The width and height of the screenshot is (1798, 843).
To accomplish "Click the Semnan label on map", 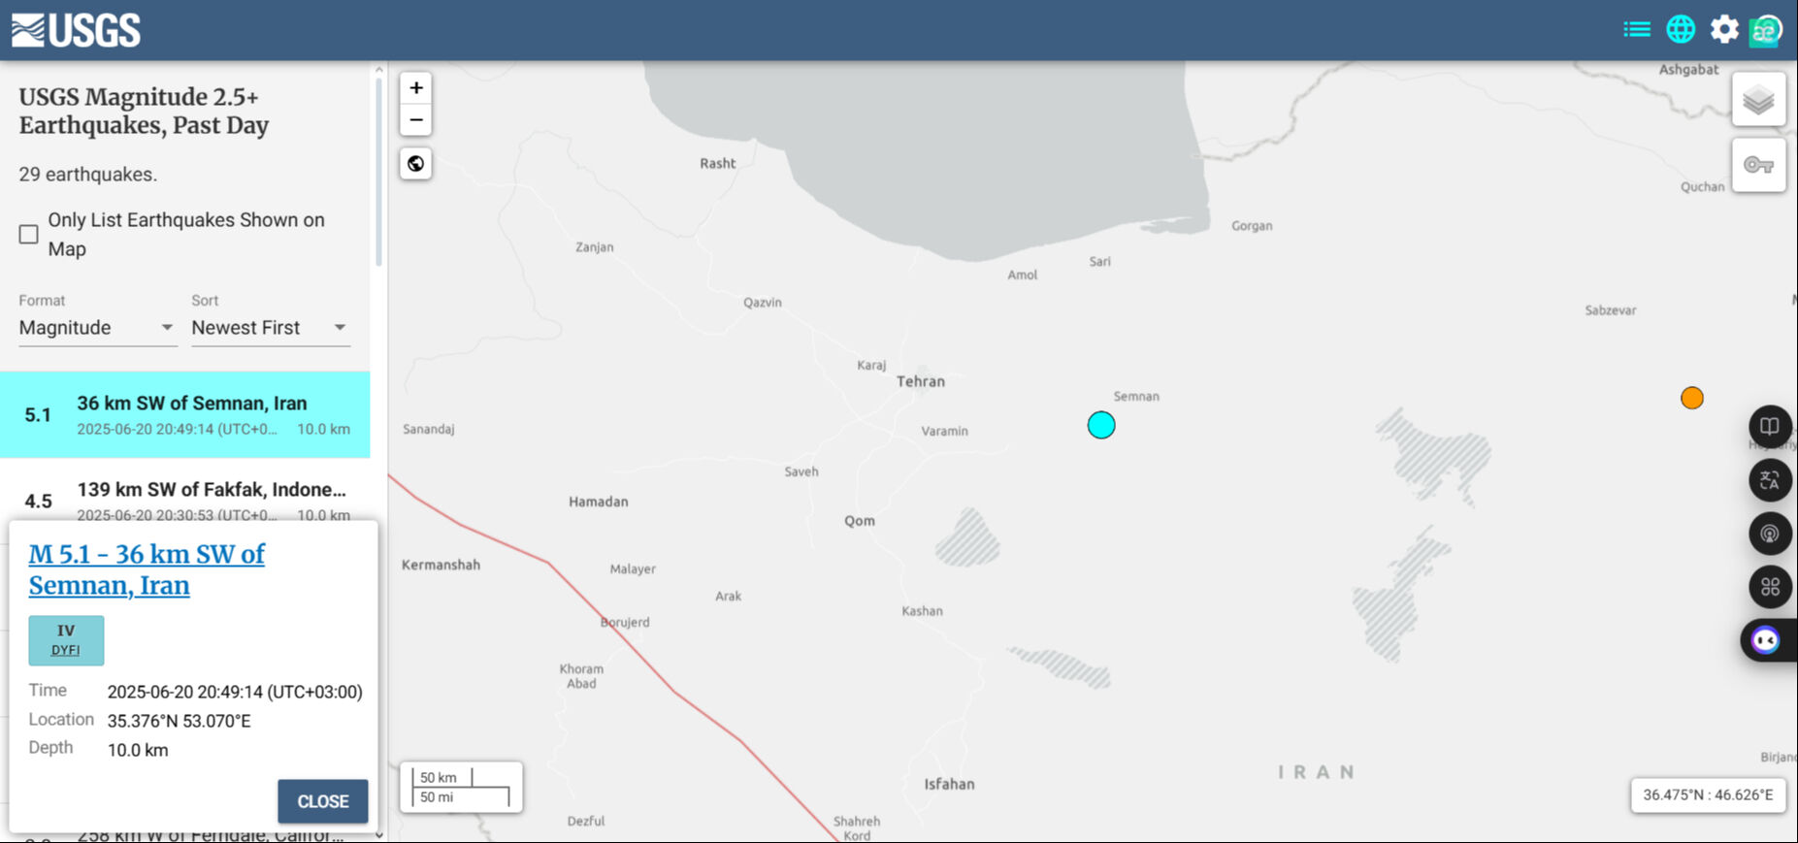I will [x=1136, y=396].
